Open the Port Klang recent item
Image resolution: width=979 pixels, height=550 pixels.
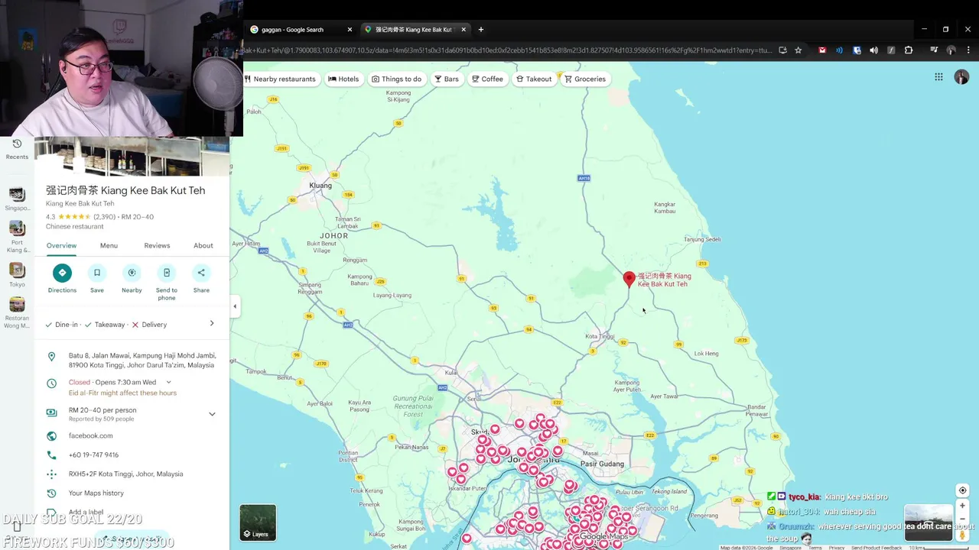point(17,237)
